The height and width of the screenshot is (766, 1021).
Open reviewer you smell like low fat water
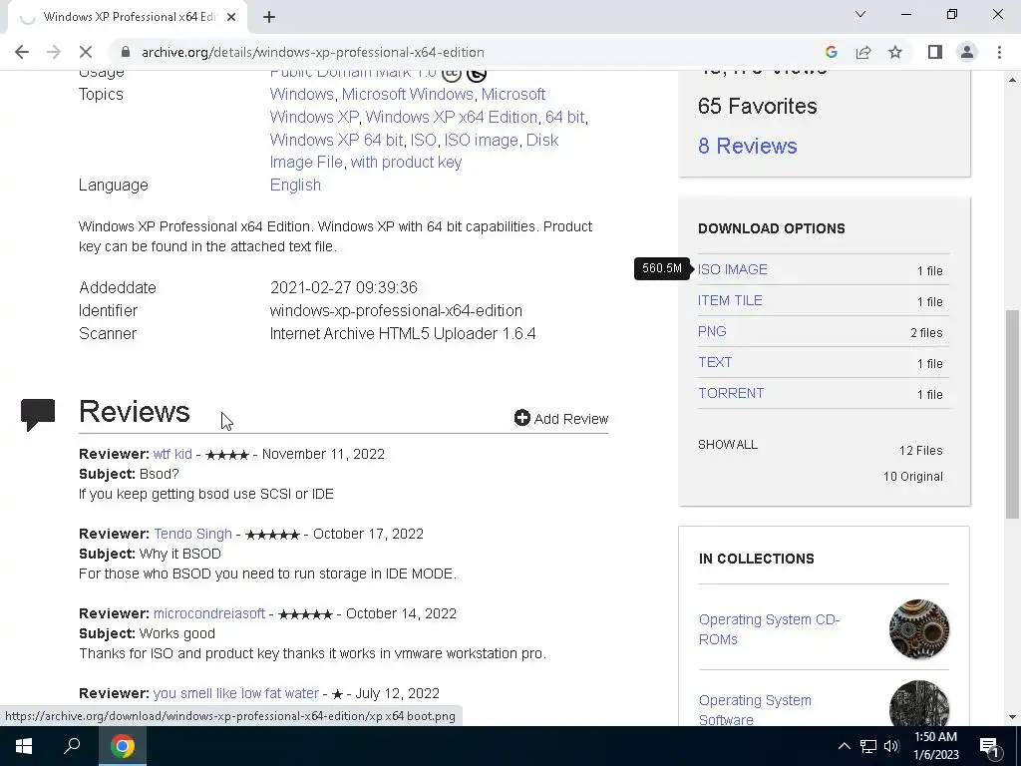click(235, 694)
